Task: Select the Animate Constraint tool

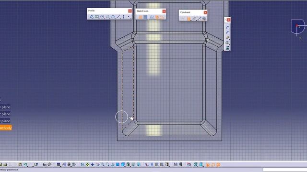Action: point(199,19)
